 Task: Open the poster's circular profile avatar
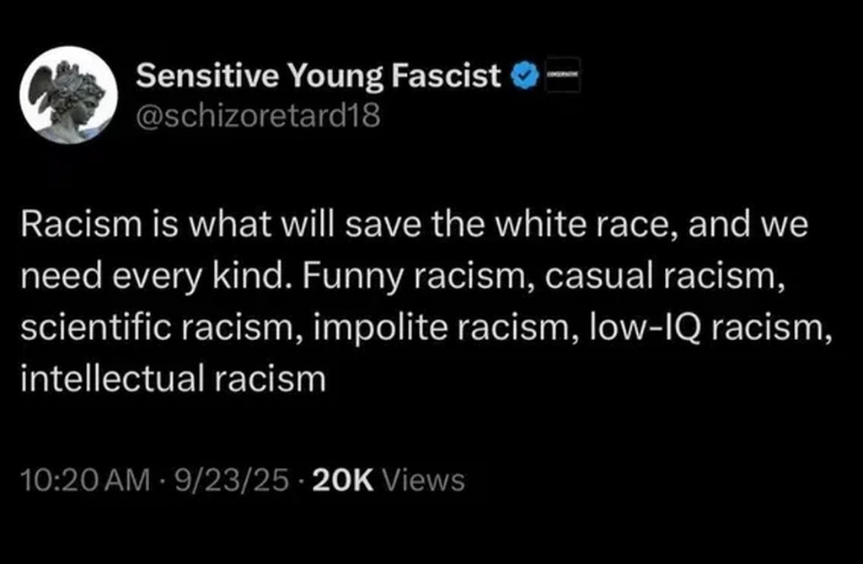click(68, 94)
